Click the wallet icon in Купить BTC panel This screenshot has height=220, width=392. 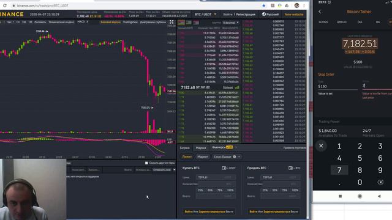pyautogui.click(x=224, y=168)
